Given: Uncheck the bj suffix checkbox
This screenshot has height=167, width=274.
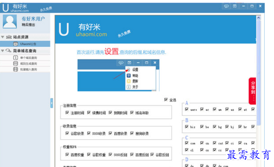Looking at the screenshot, I should click(227, 127).
